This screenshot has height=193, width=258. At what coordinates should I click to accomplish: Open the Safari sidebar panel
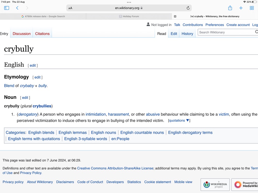pyautogui.click(x=7, y=8)
